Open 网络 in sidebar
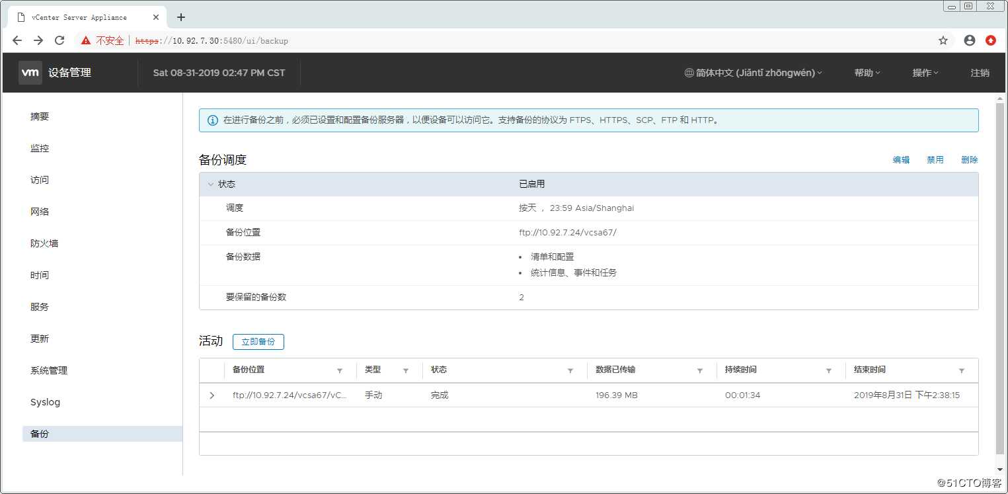 (40, 212)
